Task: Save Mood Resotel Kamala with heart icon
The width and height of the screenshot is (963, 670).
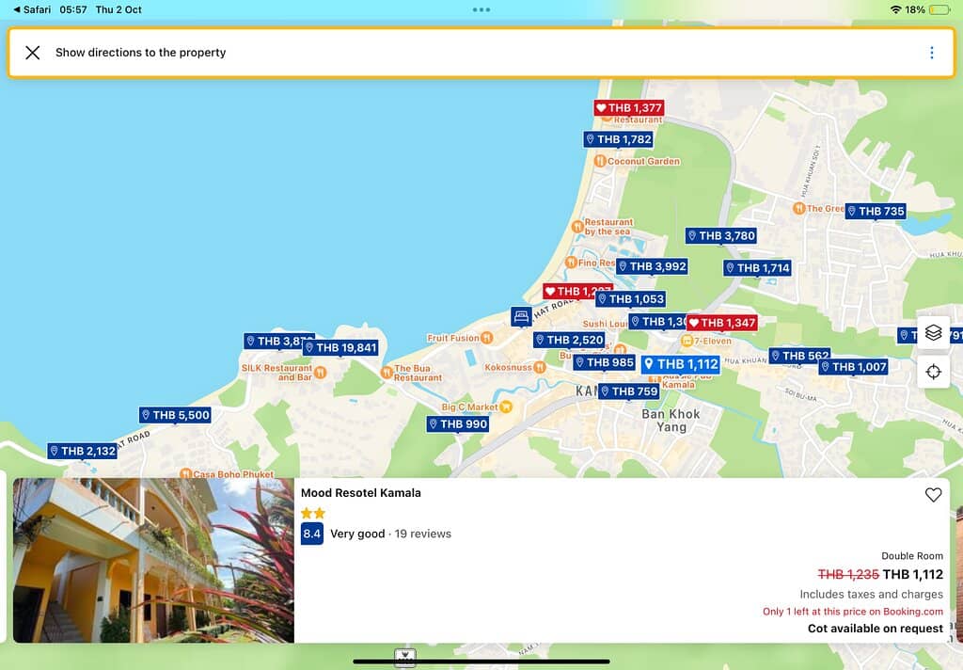Action: click(x=933, y=495)
